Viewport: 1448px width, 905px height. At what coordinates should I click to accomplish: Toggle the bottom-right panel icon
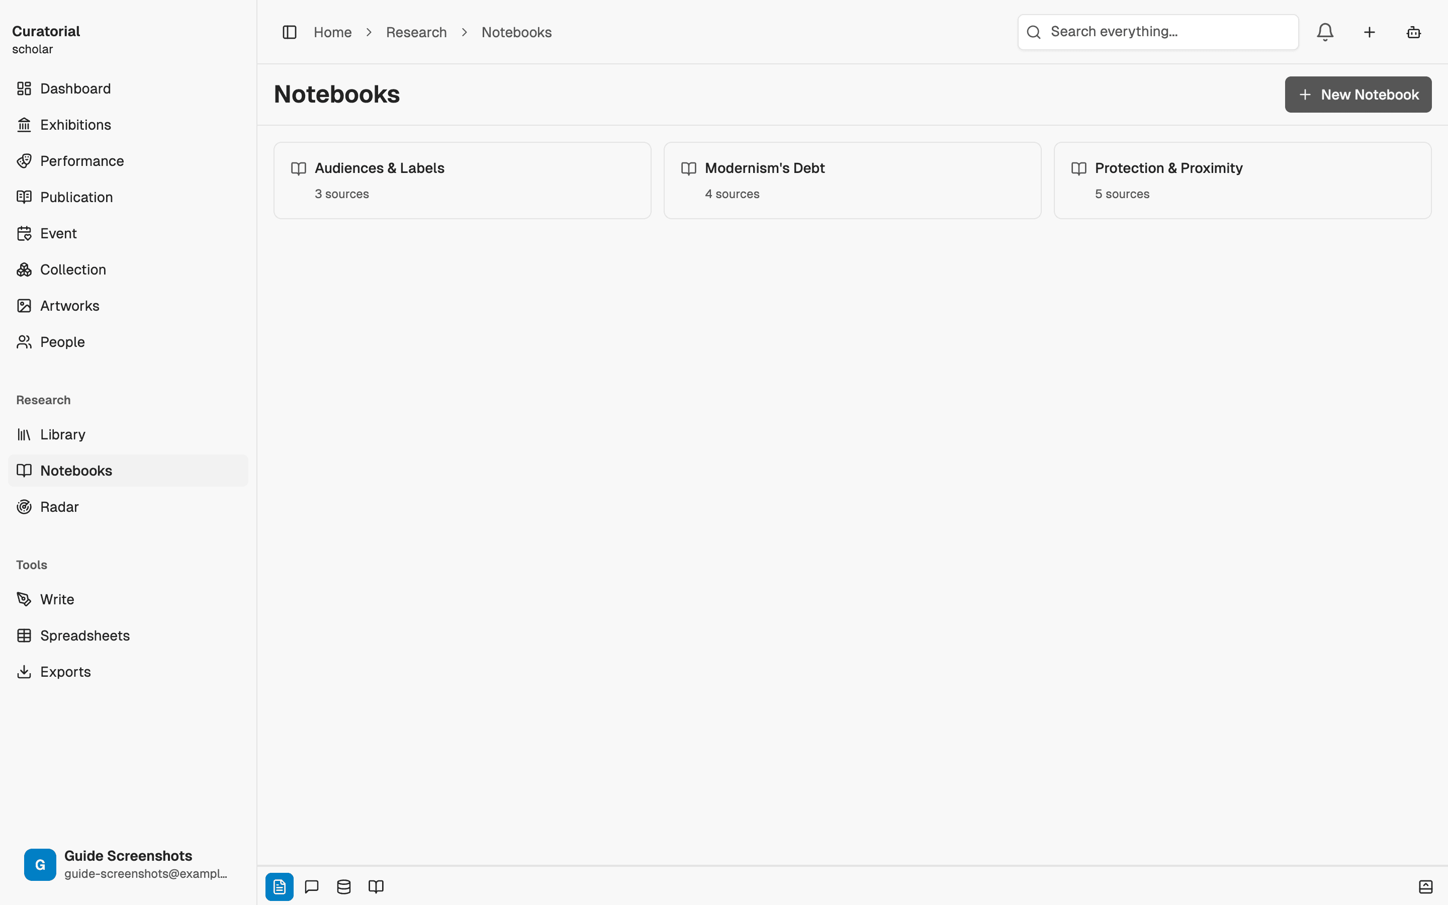(x=1425, y=886)
